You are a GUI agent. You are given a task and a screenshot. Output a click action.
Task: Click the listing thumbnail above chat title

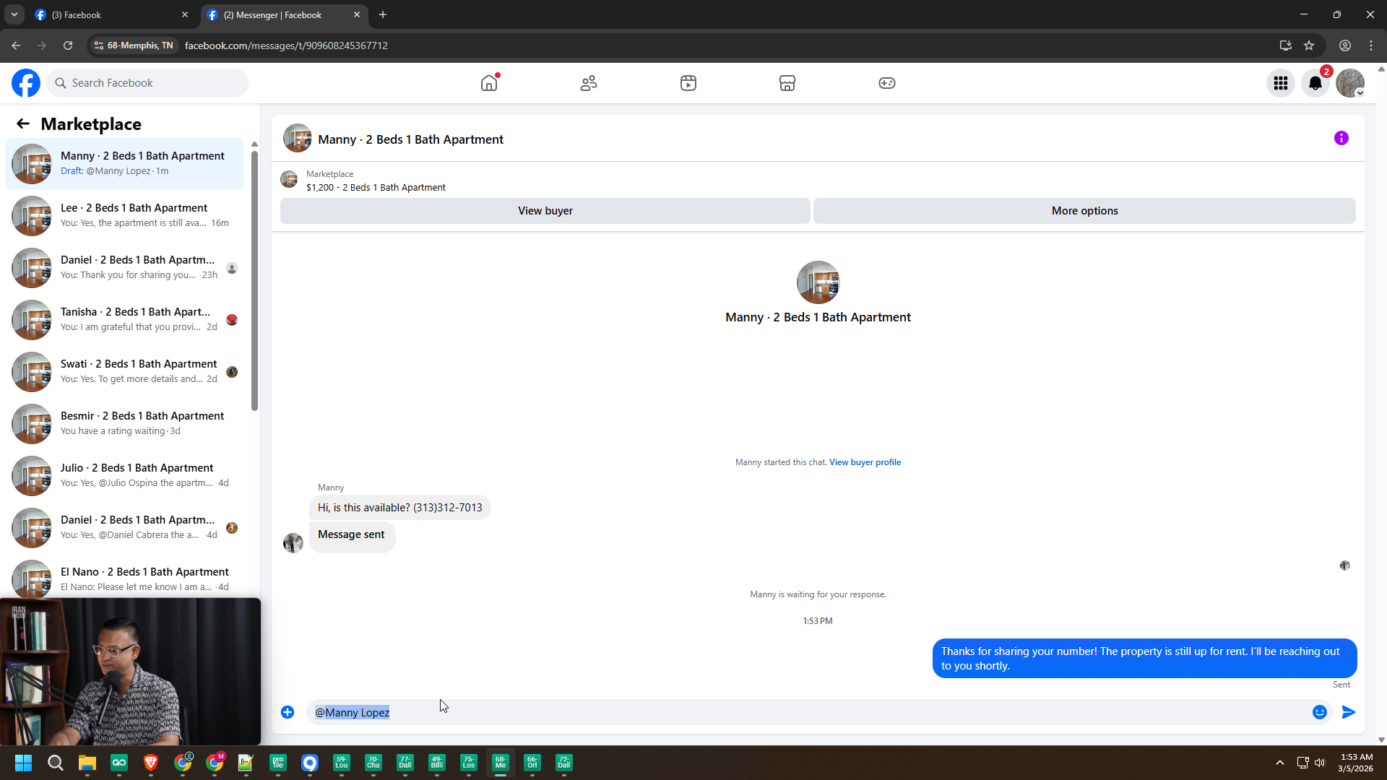tap(818, 282)
